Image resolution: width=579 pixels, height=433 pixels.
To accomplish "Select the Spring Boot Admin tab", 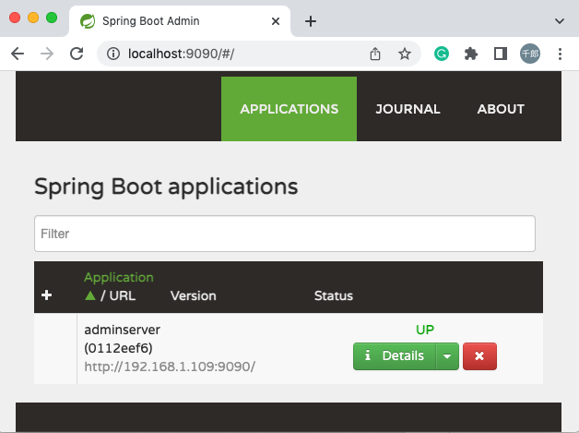I will [180, 21].
